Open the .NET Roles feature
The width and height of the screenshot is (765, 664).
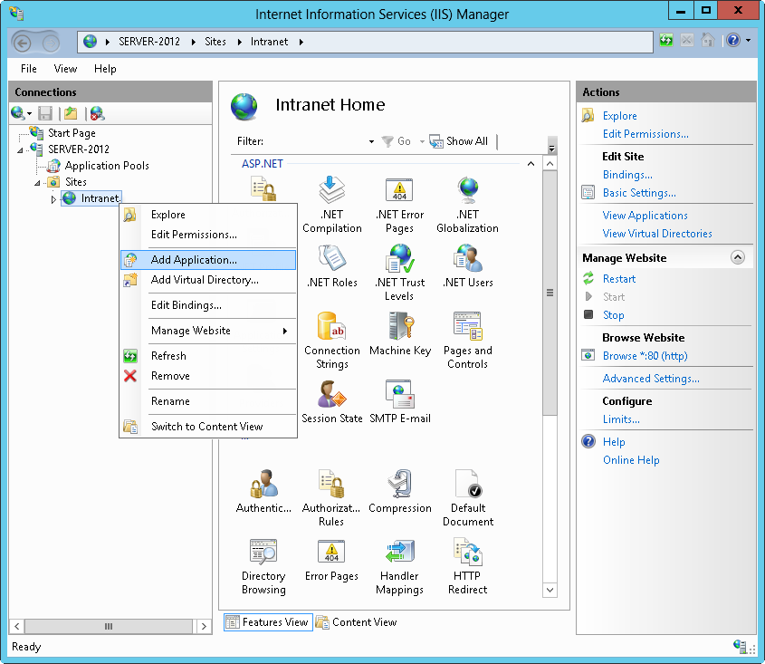331,266
